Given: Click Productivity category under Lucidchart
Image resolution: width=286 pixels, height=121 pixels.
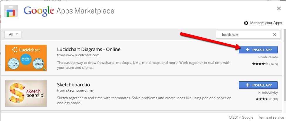Looking at the screenshot, I should (268, 57).
